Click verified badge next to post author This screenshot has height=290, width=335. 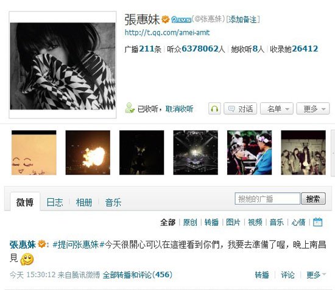coord(42,244)
